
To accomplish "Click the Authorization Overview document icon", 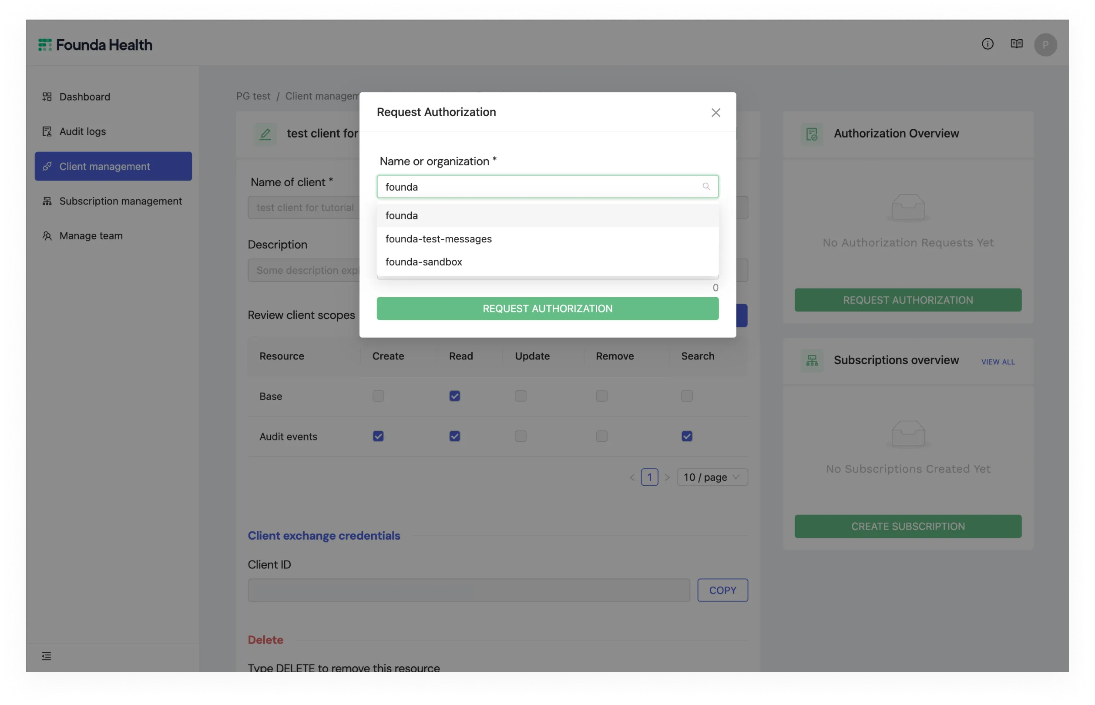I will click(x=812, y=134).
